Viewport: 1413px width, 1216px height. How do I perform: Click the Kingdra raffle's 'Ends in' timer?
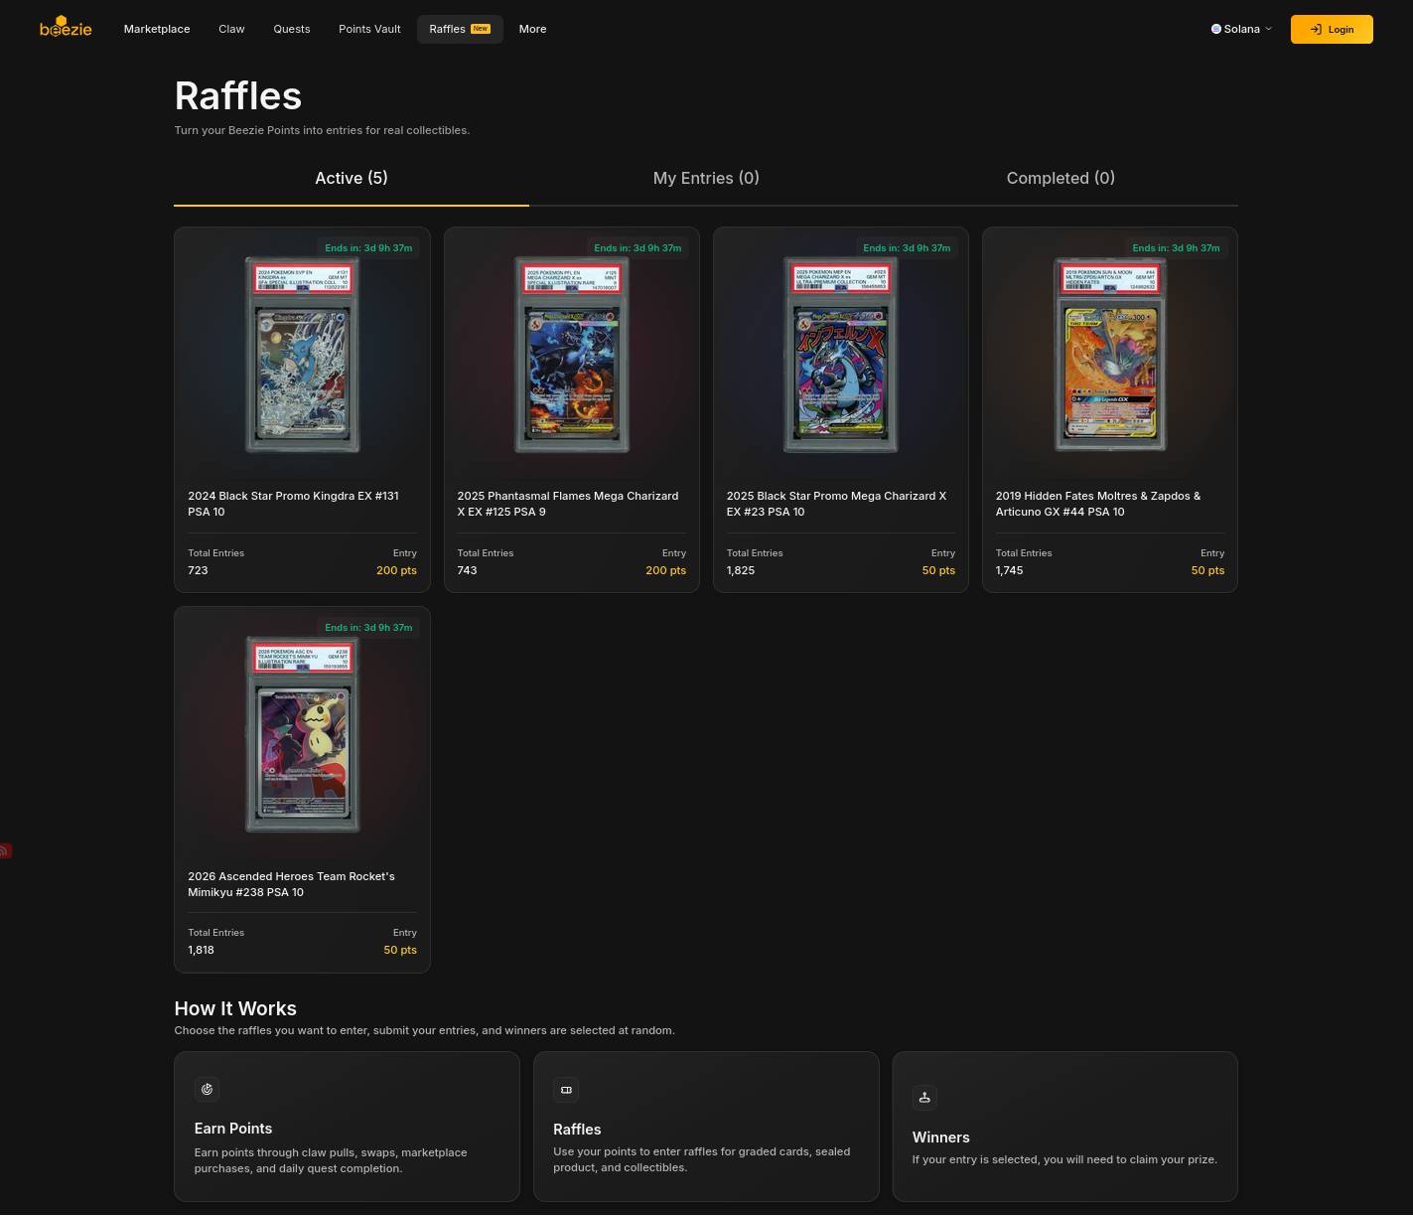click(368, 248)
